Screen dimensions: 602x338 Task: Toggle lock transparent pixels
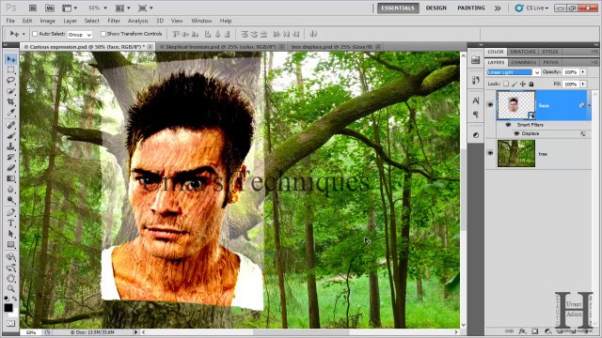tap(506, 84)
